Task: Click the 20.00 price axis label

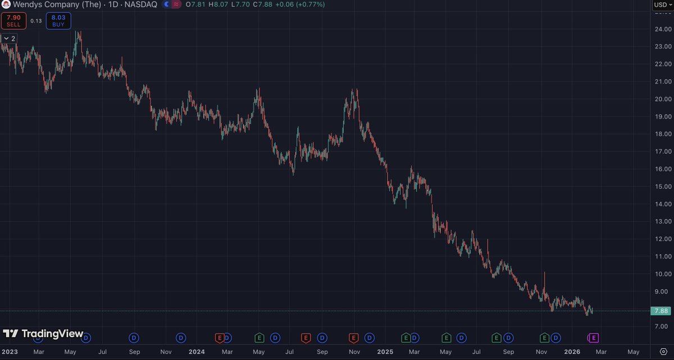Action: pyautogui.click(x=663, y=99)
